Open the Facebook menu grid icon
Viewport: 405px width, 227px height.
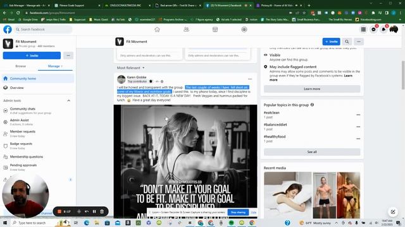(363, 30)
